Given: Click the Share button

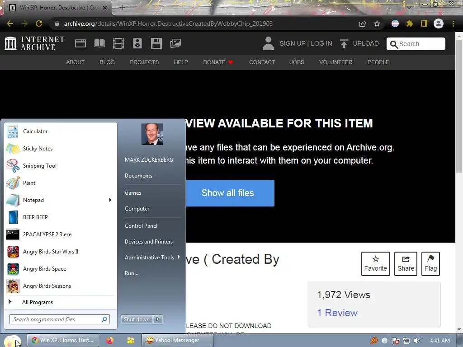Looking at the screenshot, I should (406, 264).
